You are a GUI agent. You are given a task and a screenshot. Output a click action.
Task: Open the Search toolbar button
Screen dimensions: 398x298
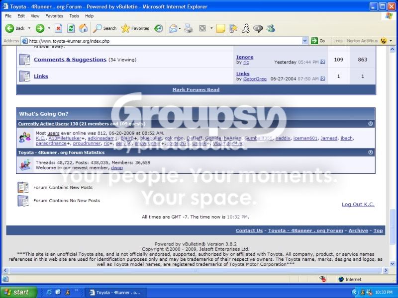pyautogui.click(x=104, y=28)
